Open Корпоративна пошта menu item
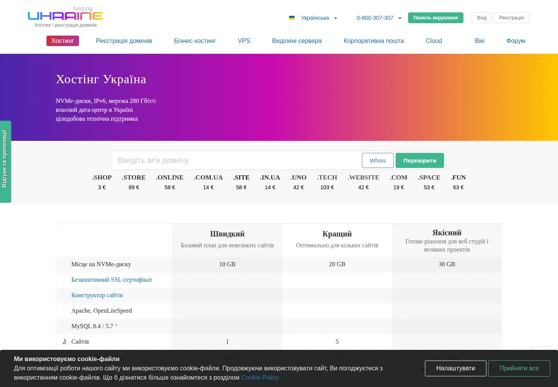The image size is (558, 387). point(374,41)
